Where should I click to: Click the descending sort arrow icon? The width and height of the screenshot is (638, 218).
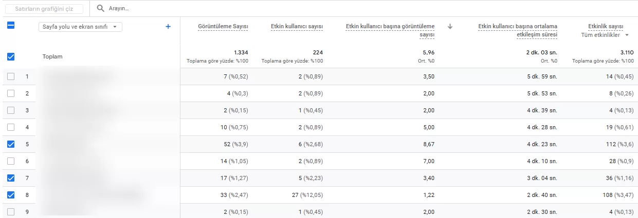[450, 27]
